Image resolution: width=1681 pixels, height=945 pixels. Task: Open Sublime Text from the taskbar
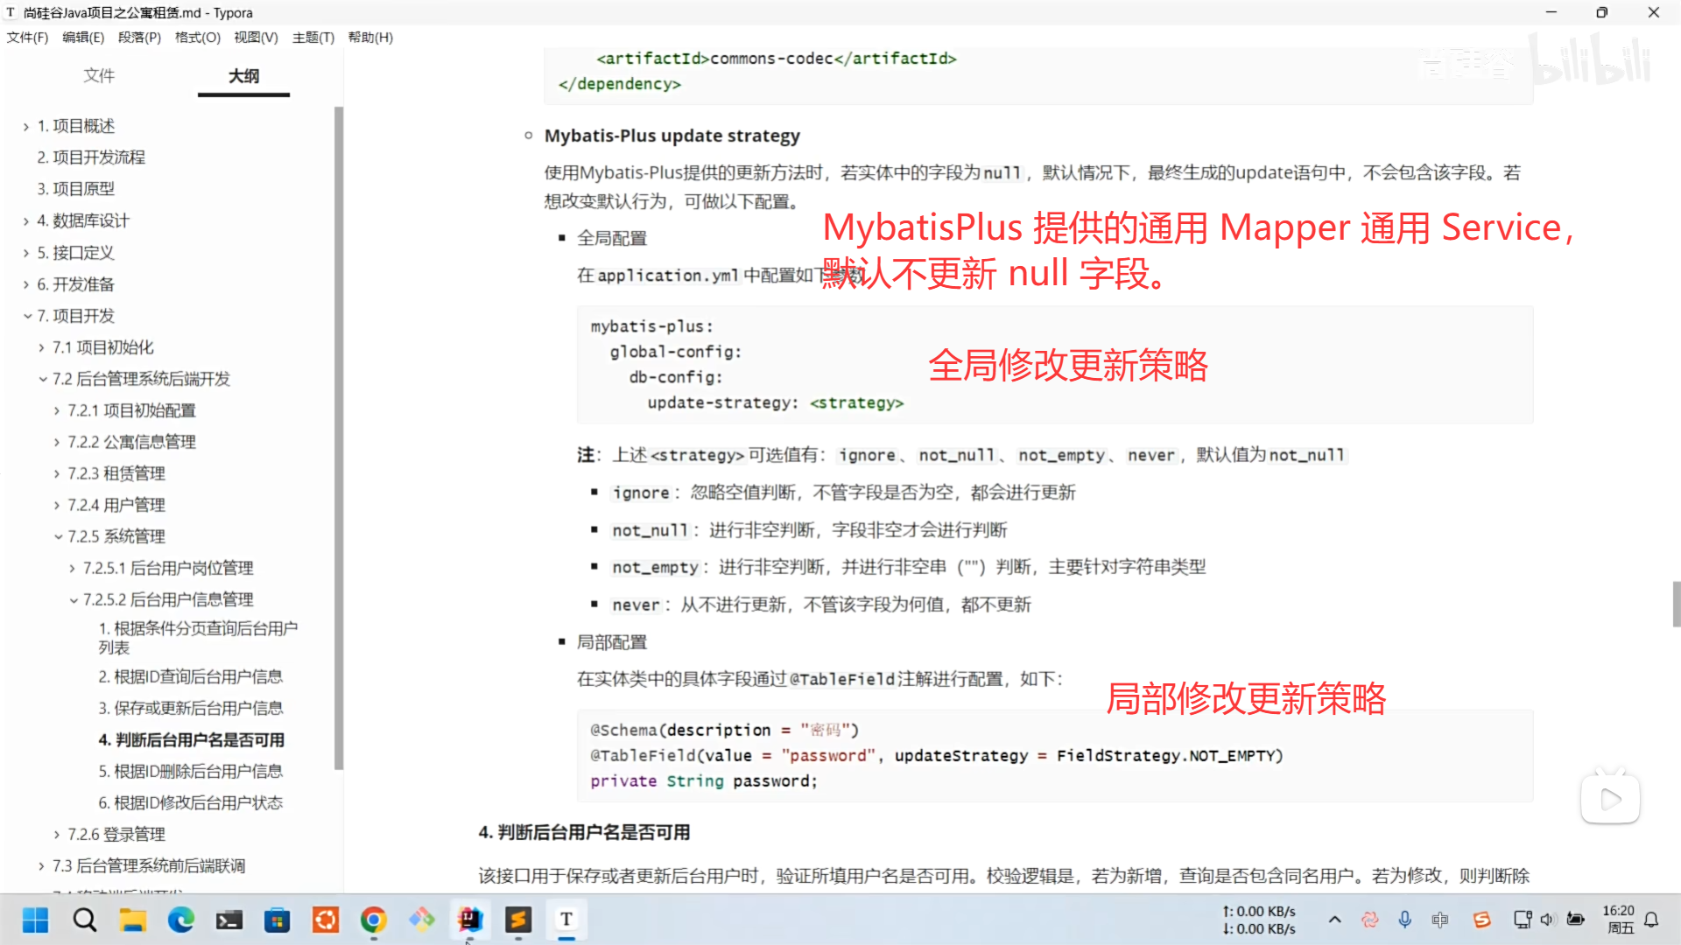(x=518, y=920)
